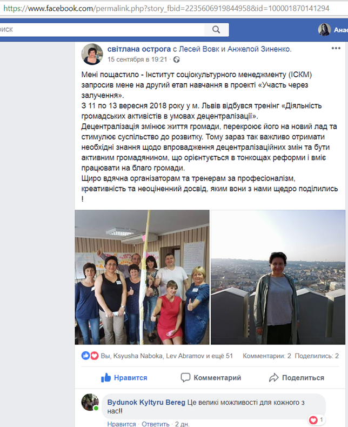The image size is (348, 427).
Task: Click the red heart reaction icon
Action: [94, 355]
